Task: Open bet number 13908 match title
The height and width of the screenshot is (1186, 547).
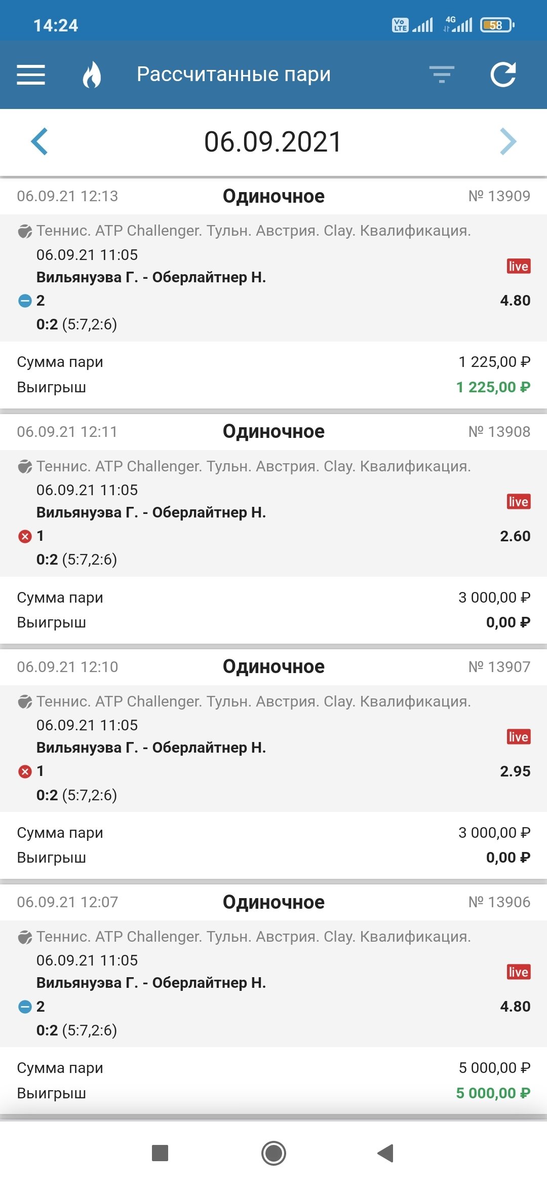Action: click(151, 512)
